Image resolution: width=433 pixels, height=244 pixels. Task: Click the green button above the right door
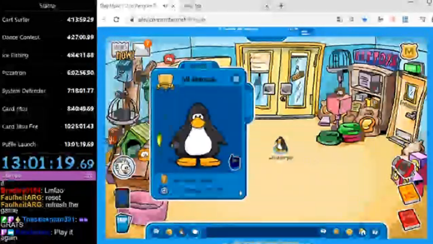click(414, 68)
